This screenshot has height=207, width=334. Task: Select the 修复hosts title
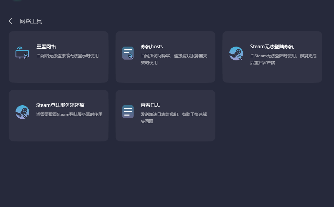click(x=152, y=47)
